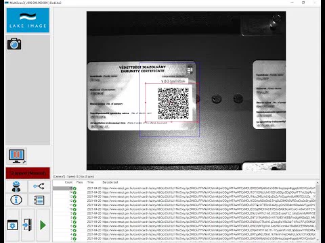Click the green pass checkmark in row 6
The height and width of the screenshot is (243, 325).
point(74,226)
